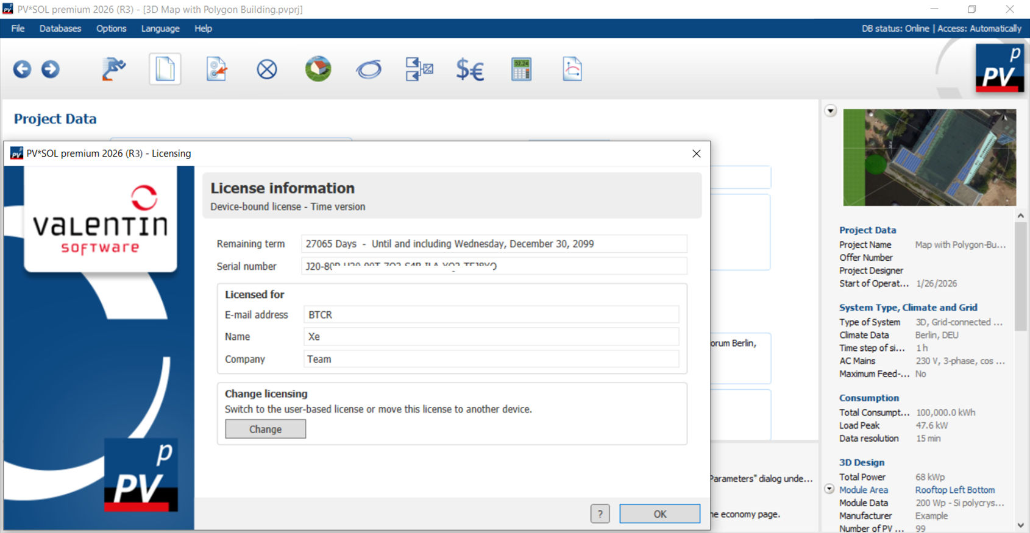Click the Serial number field
Image resolution: width=1030 pixels, height=533 pixels.
[x=494, y=266]
